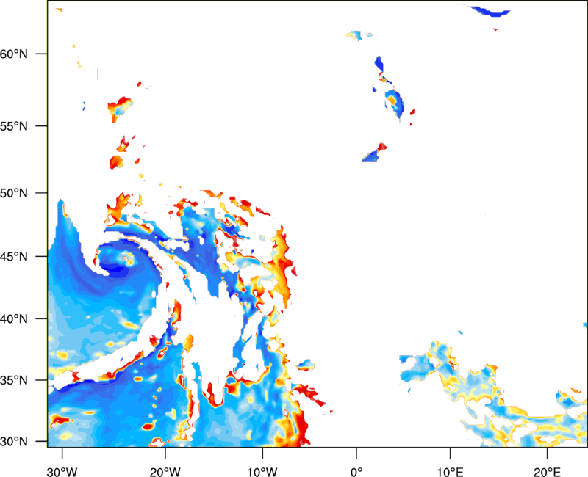Click the 45°N latitude label
588x477 pixels.
click(14, 256)
